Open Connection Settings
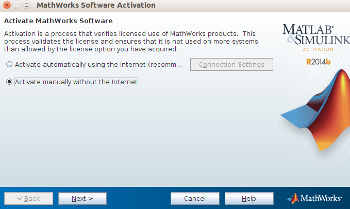 231,65
